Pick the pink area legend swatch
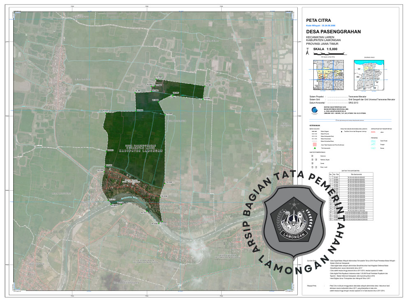Screen dimensions: 410x302 315,145
